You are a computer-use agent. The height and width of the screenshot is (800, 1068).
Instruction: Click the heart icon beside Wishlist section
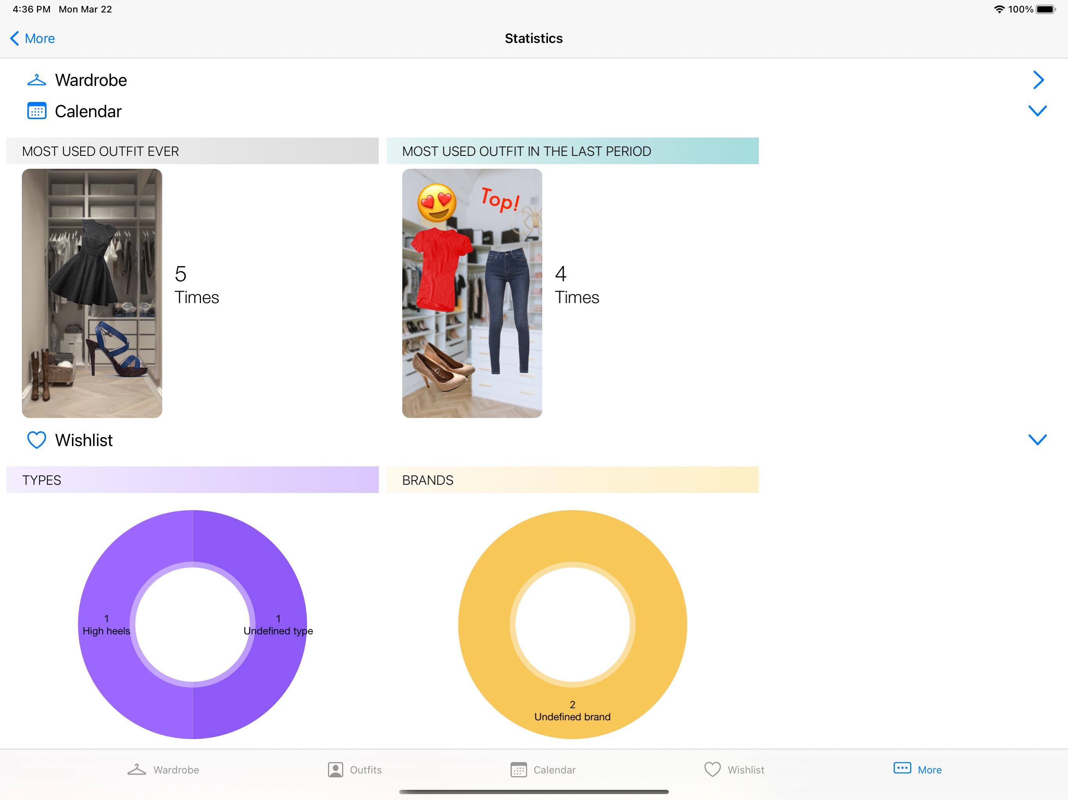[x=37, y=440]
